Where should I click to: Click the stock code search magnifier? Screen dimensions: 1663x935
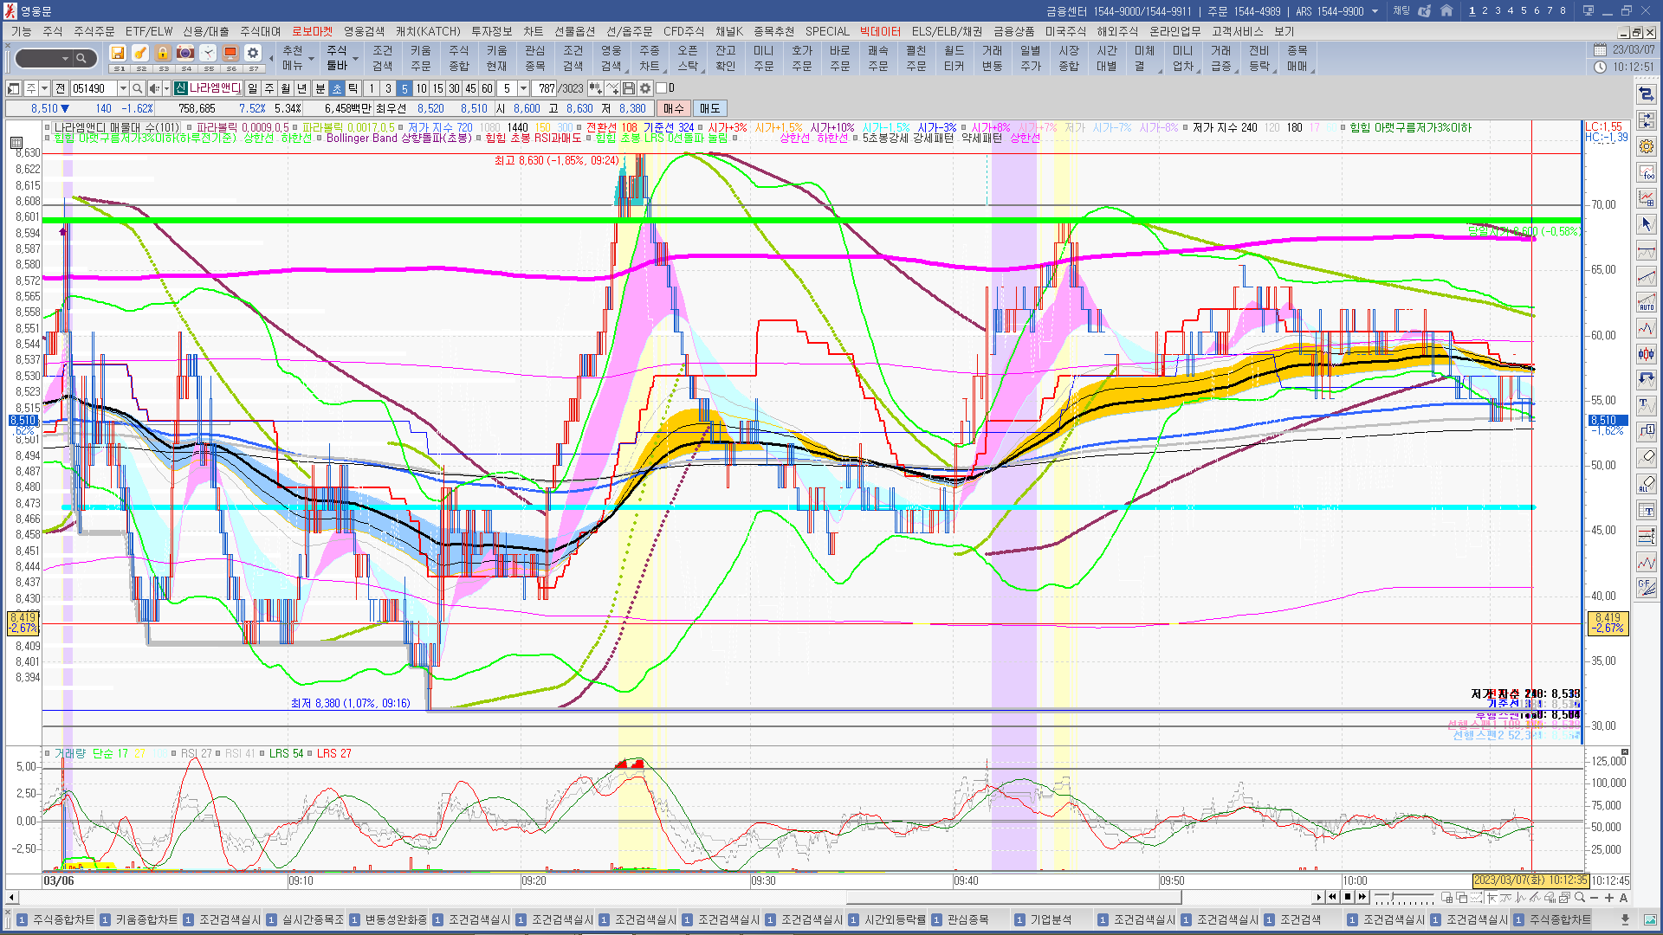point(138,88)
